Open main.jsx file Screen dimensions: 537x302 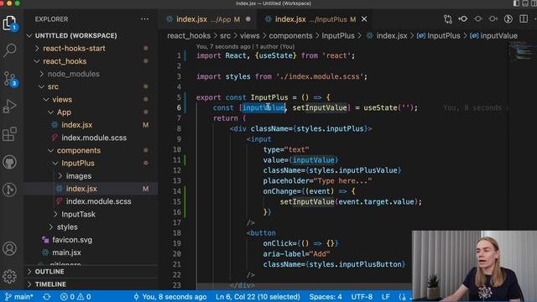coord(66,253)
